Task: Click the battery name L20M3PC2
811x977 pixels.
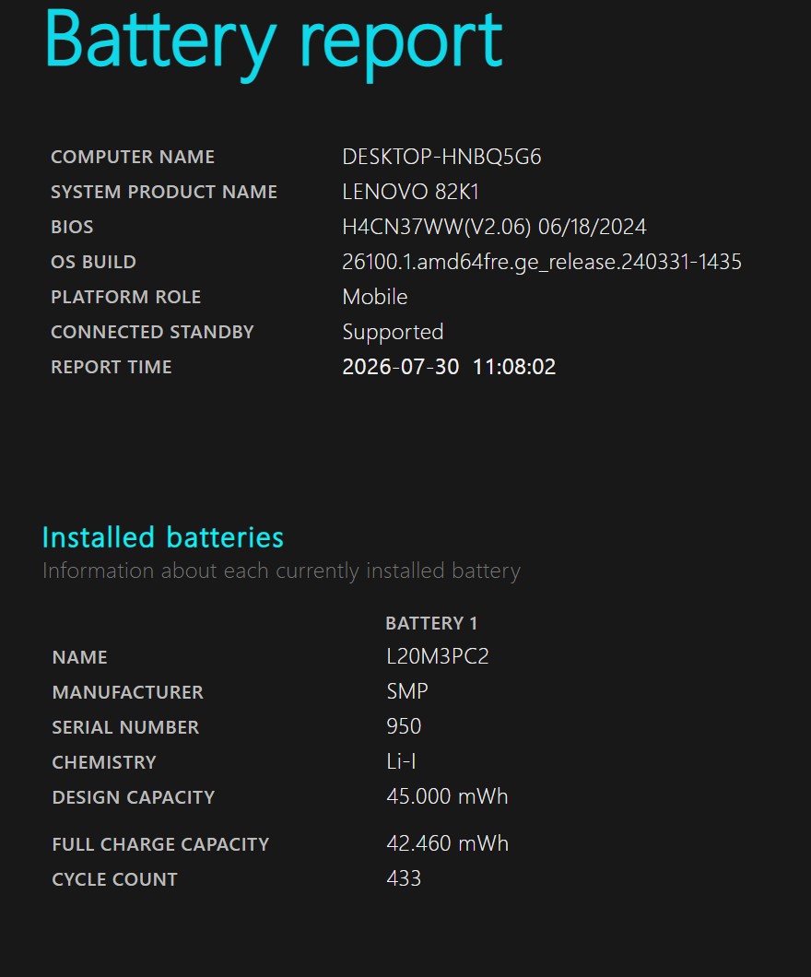Action: 438,656
